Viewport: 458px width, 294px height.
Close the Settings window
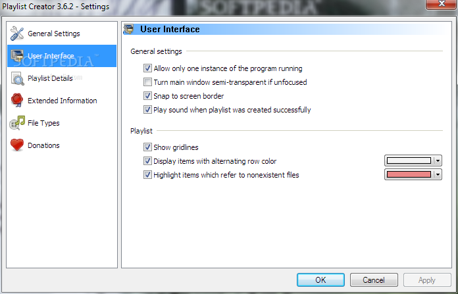point(442,4)
